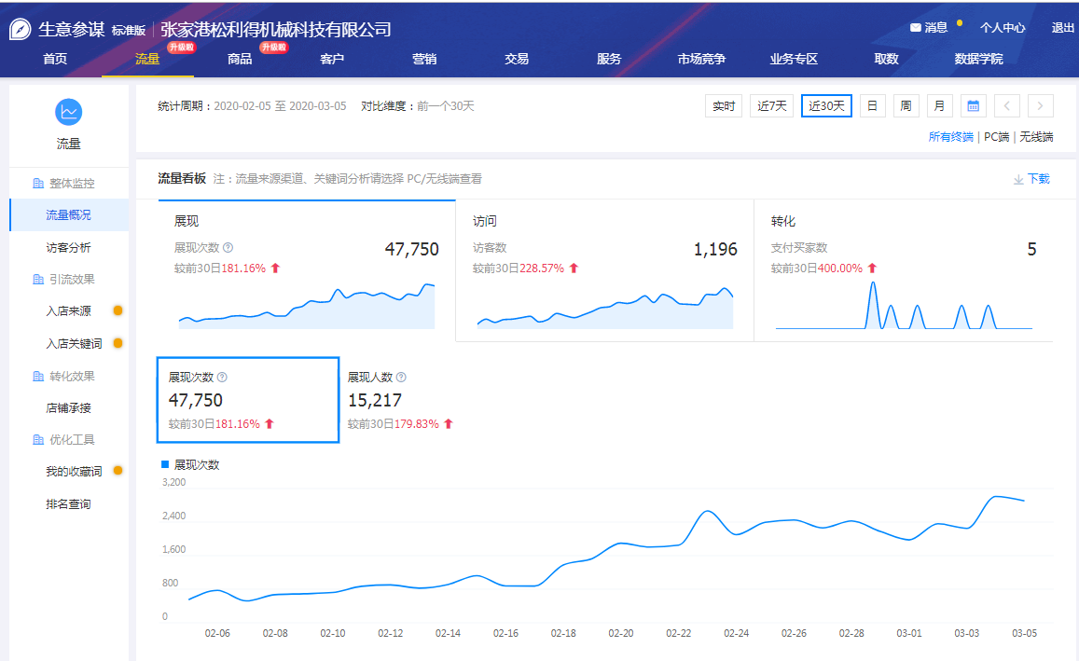Select 近30天 time range button
This screenshot has width=1079, height=661.
point(826,106)
